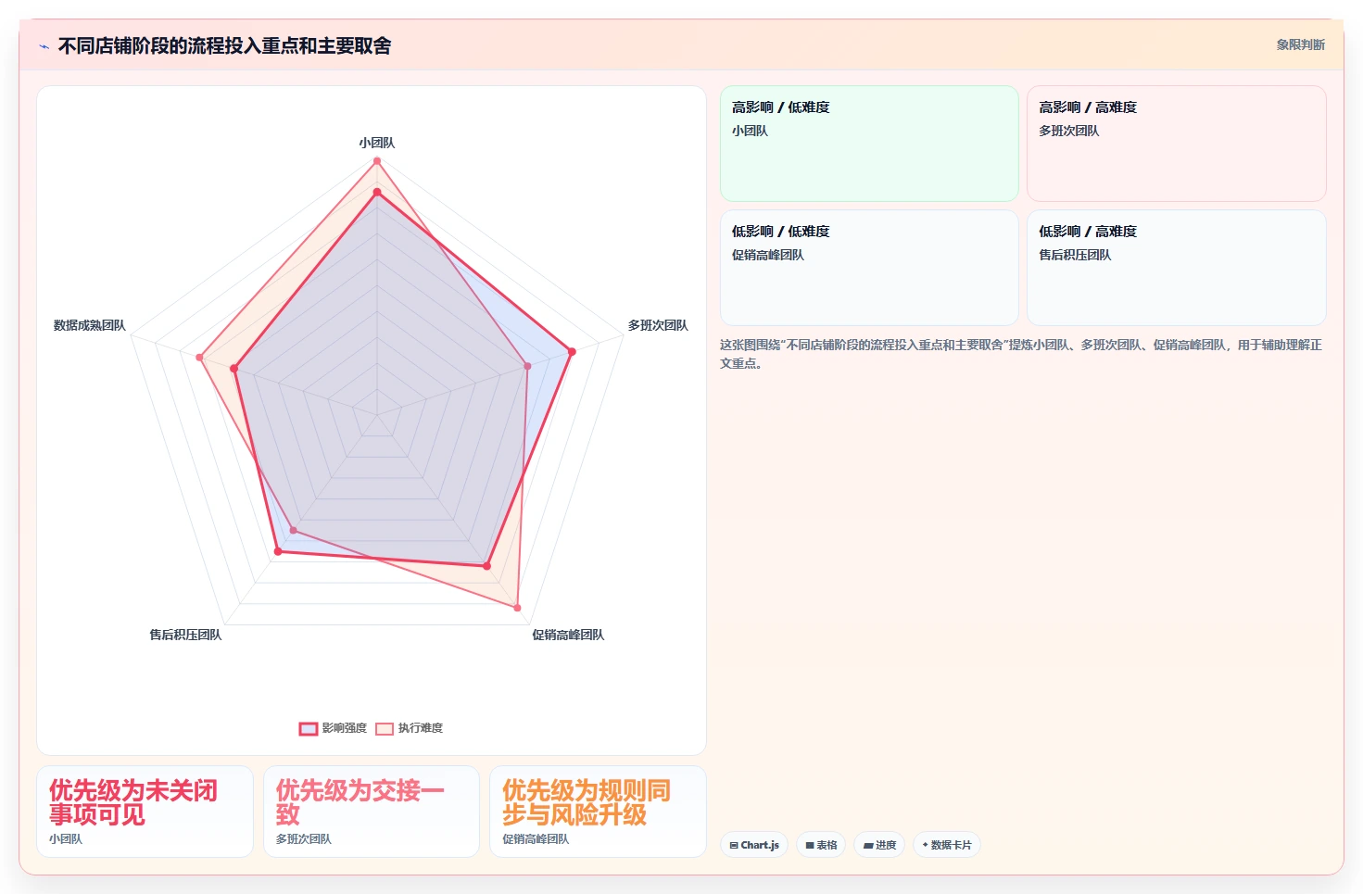The width and height of the screenshot is (1363, 894).
Task: Toggle the 执行难度 legend swatch
Action: pyautogui.click(x=385, y=728)
